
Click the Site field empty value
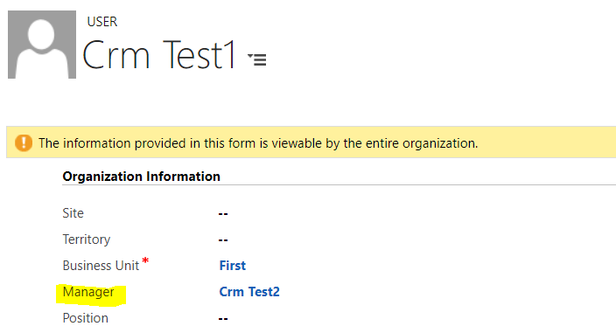223,214
